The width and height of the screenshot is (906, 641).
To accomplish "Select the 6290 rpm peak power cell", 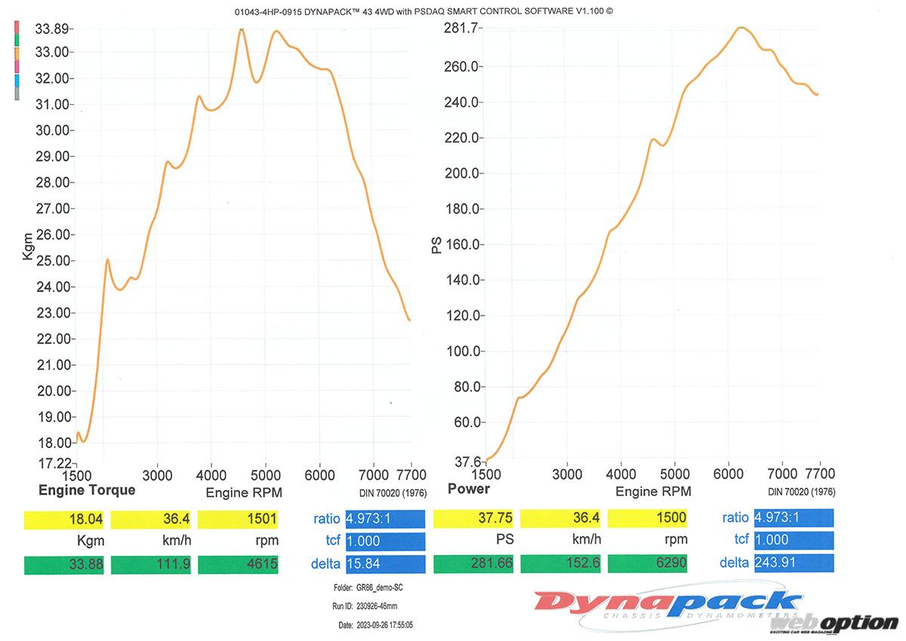I will point(648,563).
